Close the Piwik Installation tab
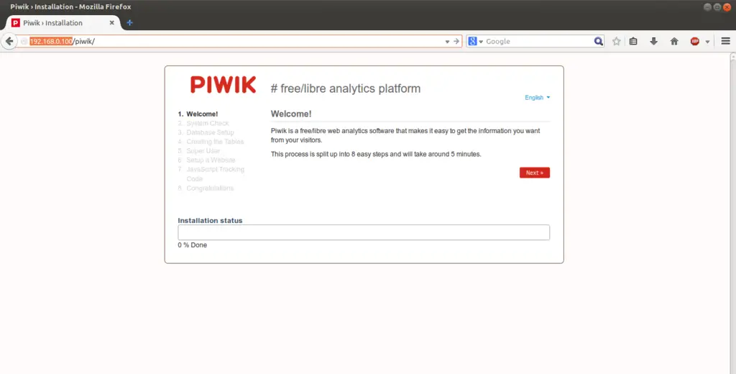The height and width of the screenshot is (374, 736). click(x=111, y=22)
